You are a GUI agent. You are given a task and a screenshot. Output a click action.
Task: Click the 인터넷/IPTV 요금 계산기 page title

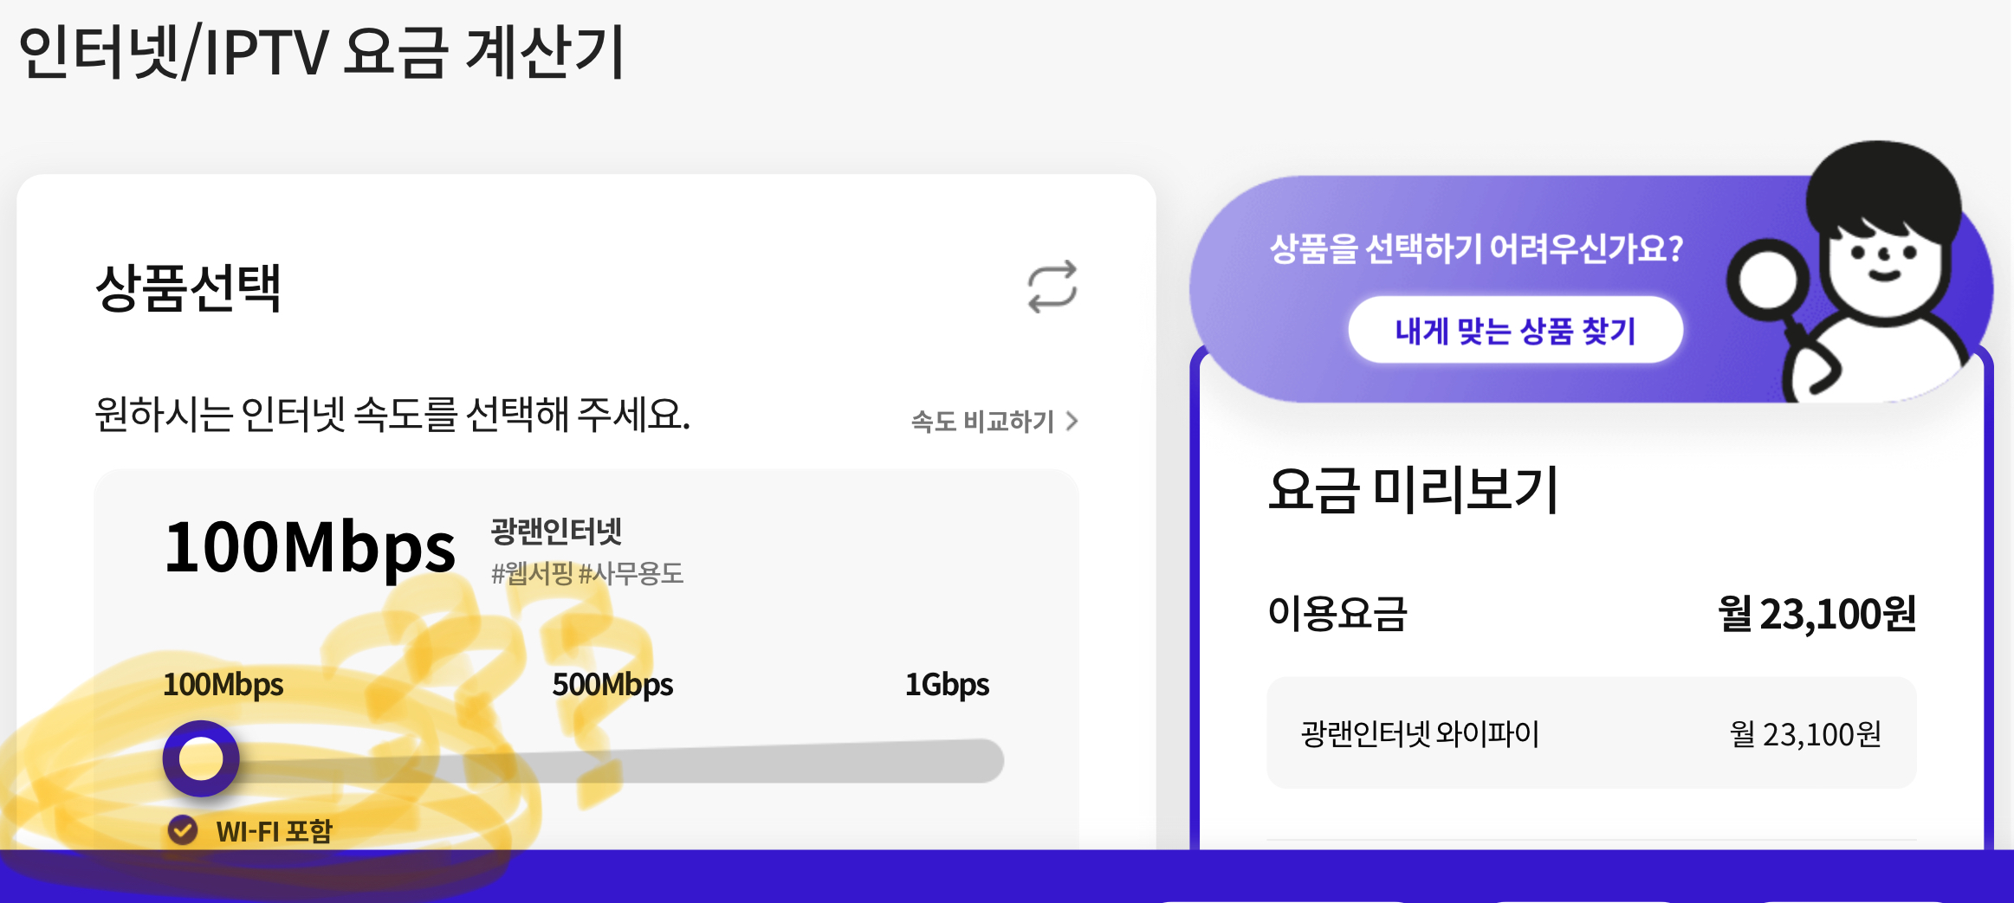click(x=321, y=52)
